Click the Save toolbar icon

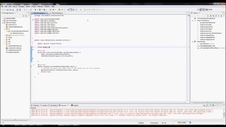[8, 10]
